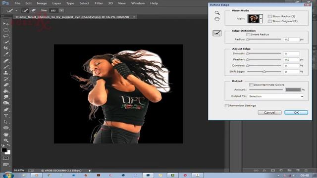
Task: Open the status bar info arrow
Action: [90, 171]
